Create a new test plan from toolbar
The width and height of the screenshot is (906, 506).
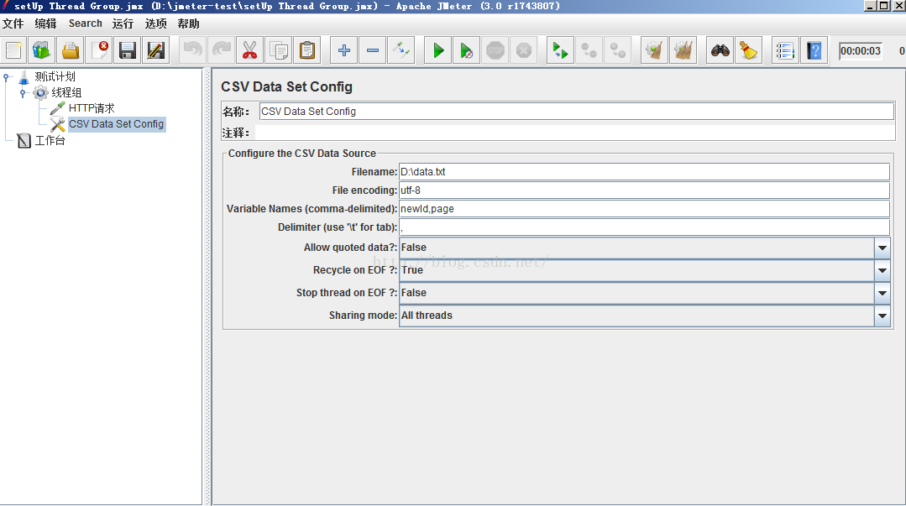click(x=13, y=51)
